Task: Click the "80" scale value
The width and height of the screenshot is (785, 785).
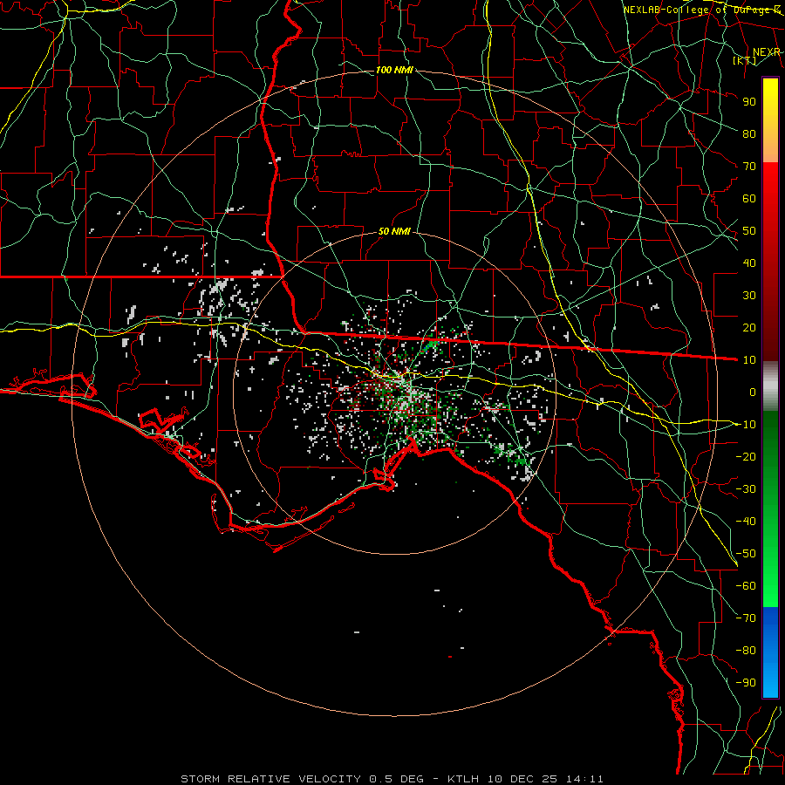Action: [749, 133]
